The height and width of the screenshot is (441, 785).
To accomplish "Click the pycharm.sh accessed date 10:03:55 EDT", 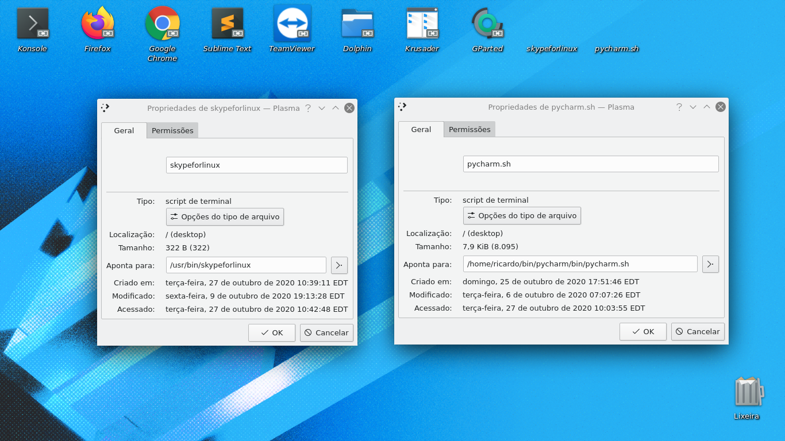I will click(x=553, y=308).
